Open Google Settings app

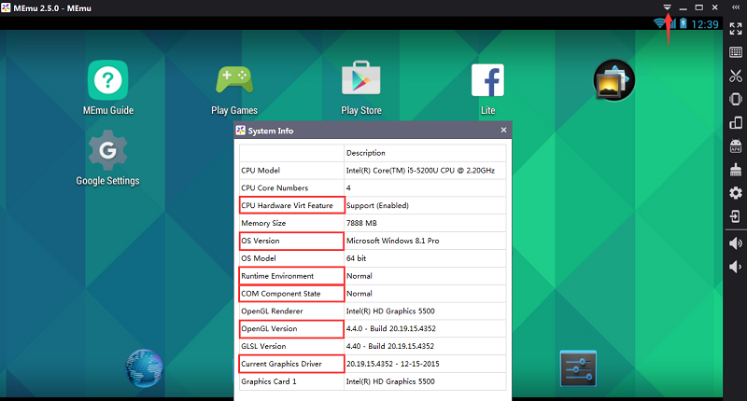coord(108,152)
